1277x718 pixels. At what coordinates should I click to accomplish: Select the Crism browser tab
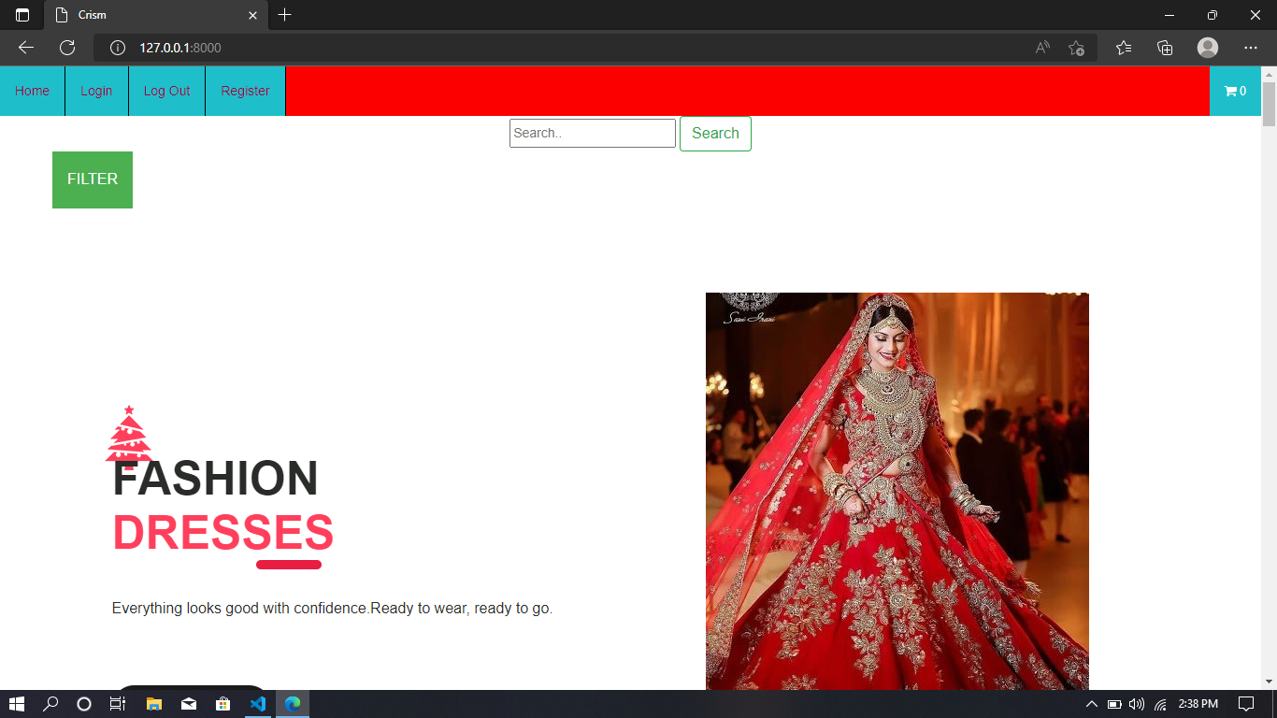pyautogui.click(x=155, y=15)
